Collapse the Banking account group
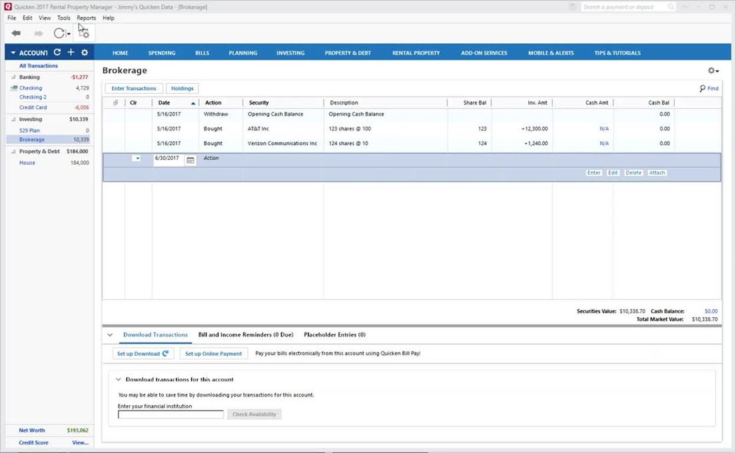 point(13,77)
